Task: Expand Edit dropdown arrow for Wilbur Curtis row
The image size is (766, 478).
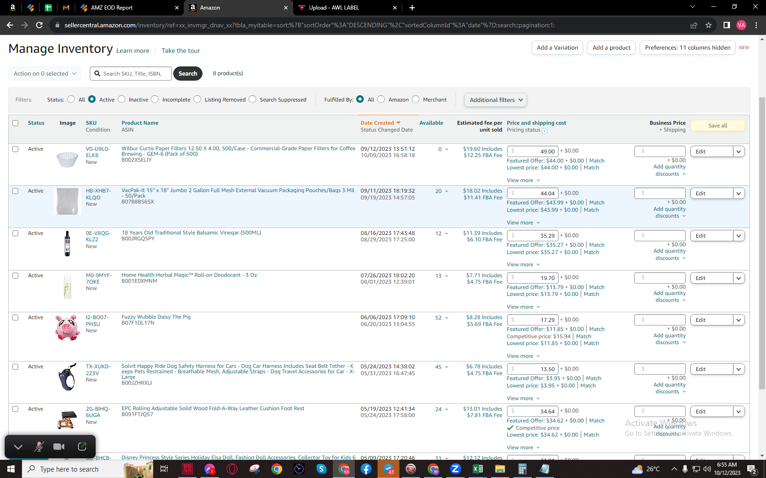Action: pos(739,152)
